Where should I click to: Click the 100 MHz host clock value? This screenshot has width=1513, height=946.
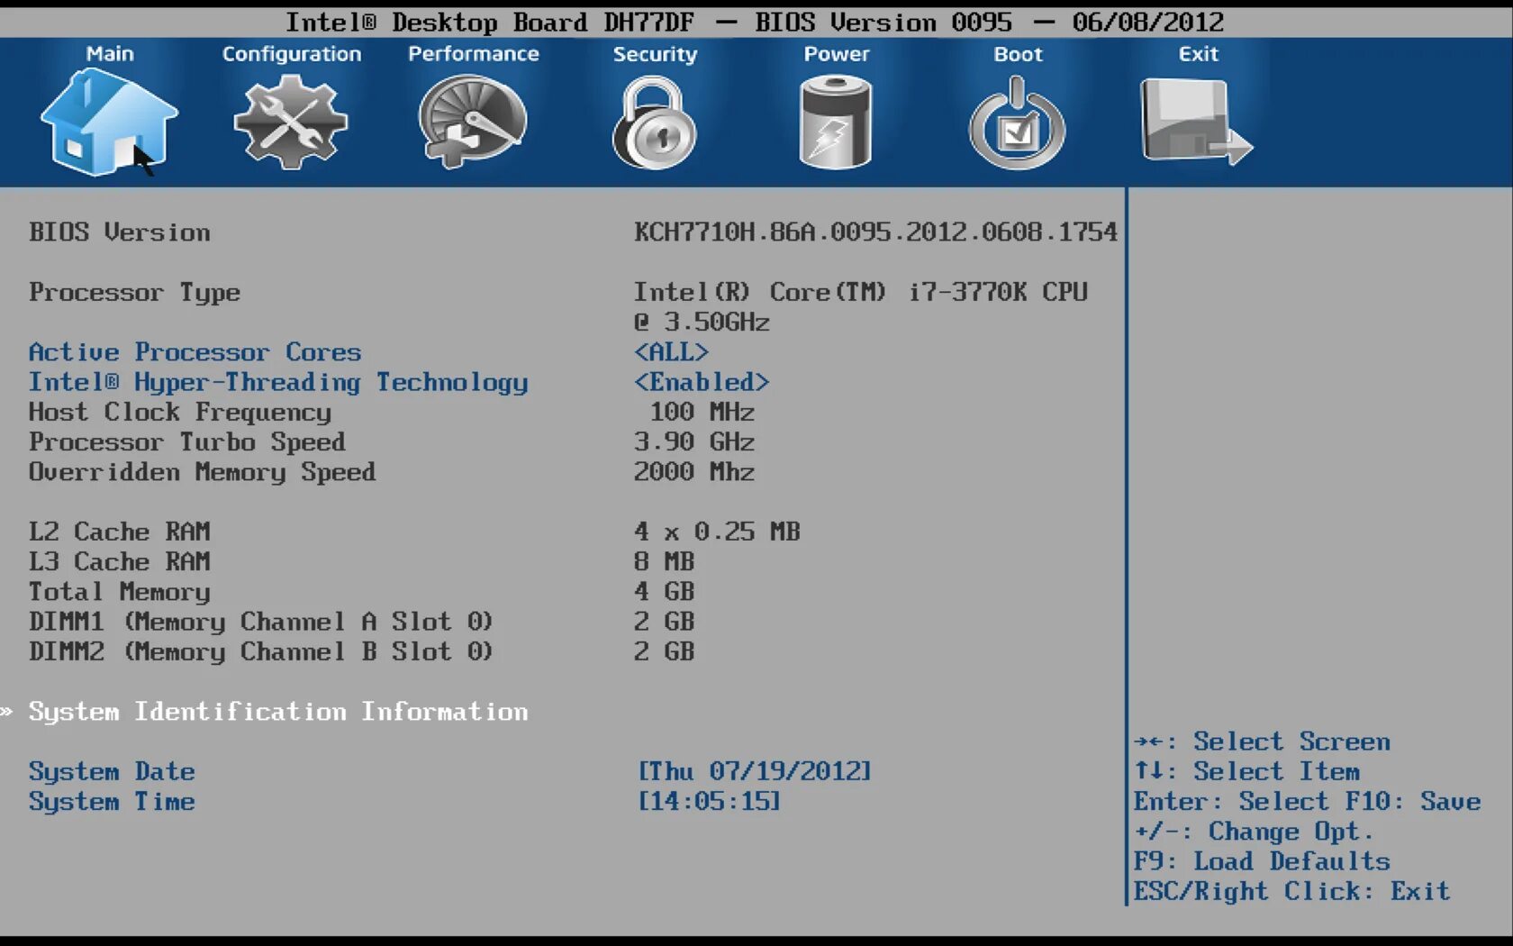(702, 412)
